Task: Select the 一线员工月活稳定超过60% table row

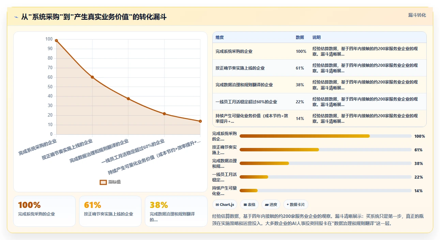Action: (x=319, y=102)
